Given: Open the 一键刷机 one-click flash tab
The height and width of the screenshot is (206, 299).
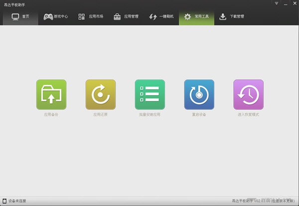Looking at the screenshot, I should 161,16.
